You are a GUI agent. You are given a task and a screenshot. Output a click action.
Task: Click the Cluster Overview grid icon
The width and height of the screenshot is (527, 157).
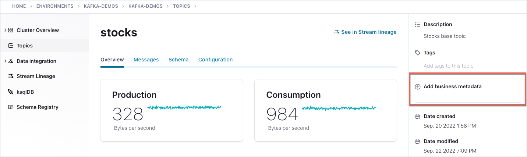coord(11,30)
